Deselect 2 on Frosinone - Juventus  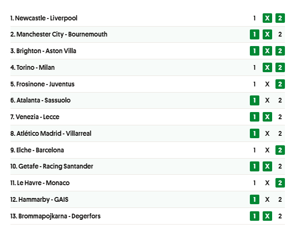coord(280,84)
